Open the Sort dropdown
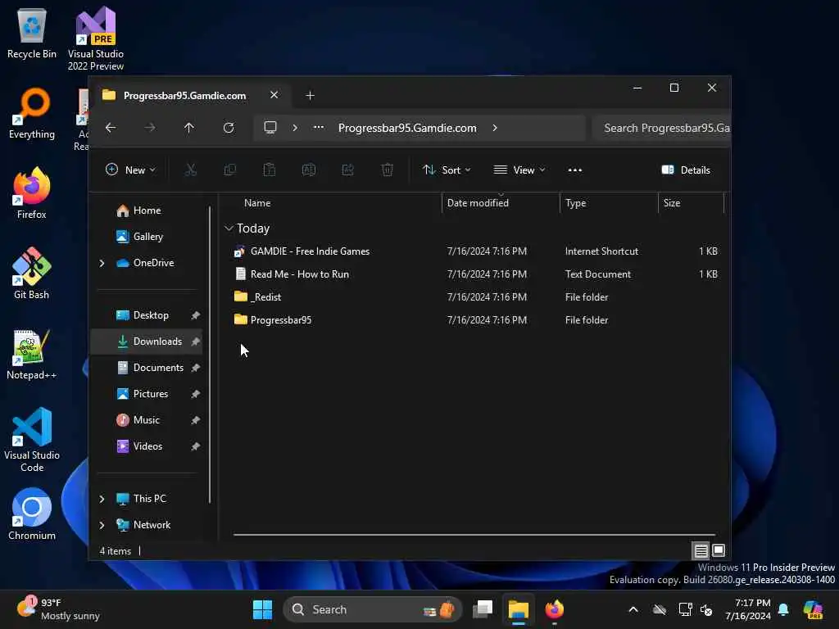The height and width of the screenshot is (629, 839). click(447, 170)
